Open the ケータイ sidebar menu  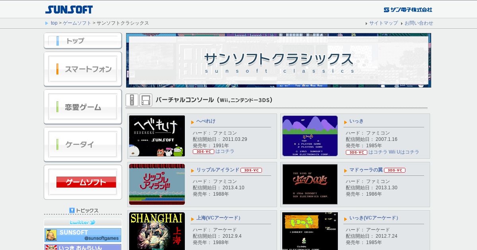click(83, 144)
